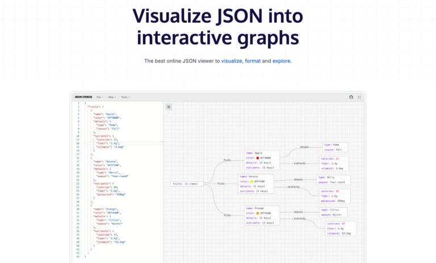436x263 pixels.
Task: Select 'name: Orange' in the graph node
Action: tap(255, 208)
